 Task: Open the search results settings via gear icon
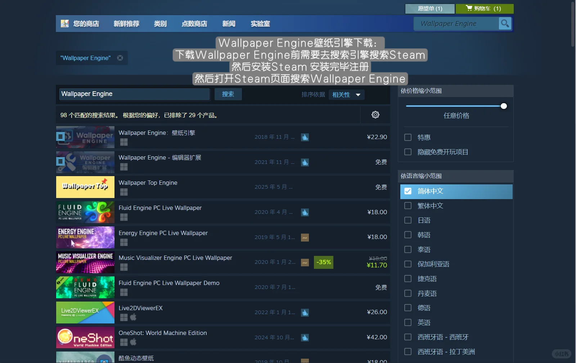tap(375, 115)
